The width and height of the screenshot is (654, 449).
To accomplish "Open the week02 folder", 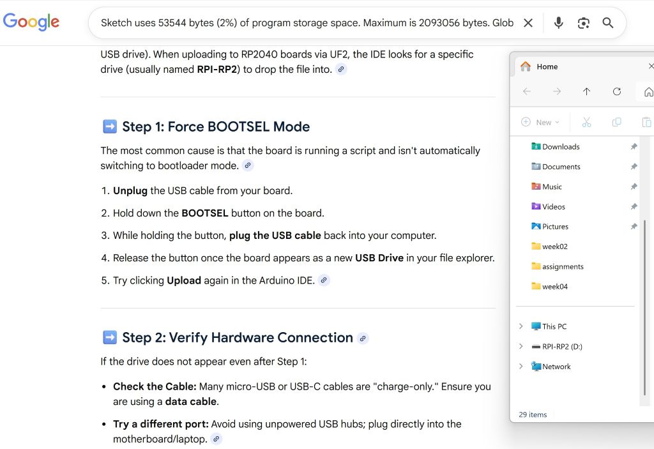I will point(554,247).
